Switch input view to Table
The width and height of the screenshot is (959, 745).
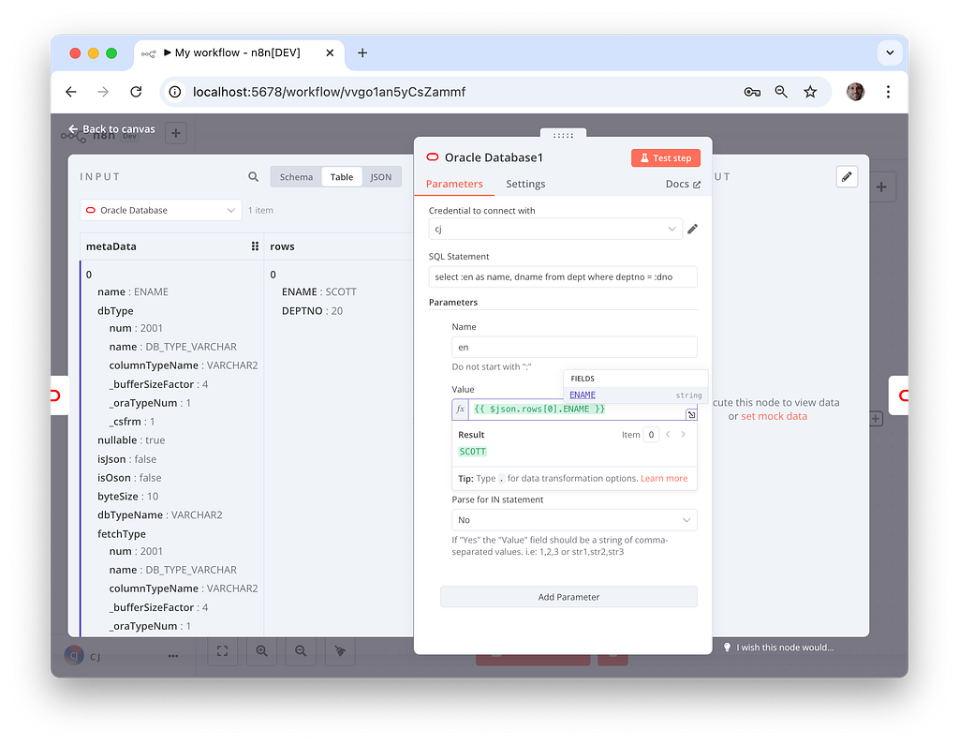[x=341, y=177]
